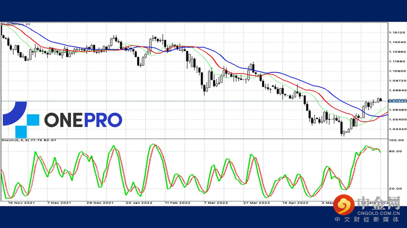Click the 1.09720 price axis label
The height and width of the screenshot is (228, 407).
point(397,81)
